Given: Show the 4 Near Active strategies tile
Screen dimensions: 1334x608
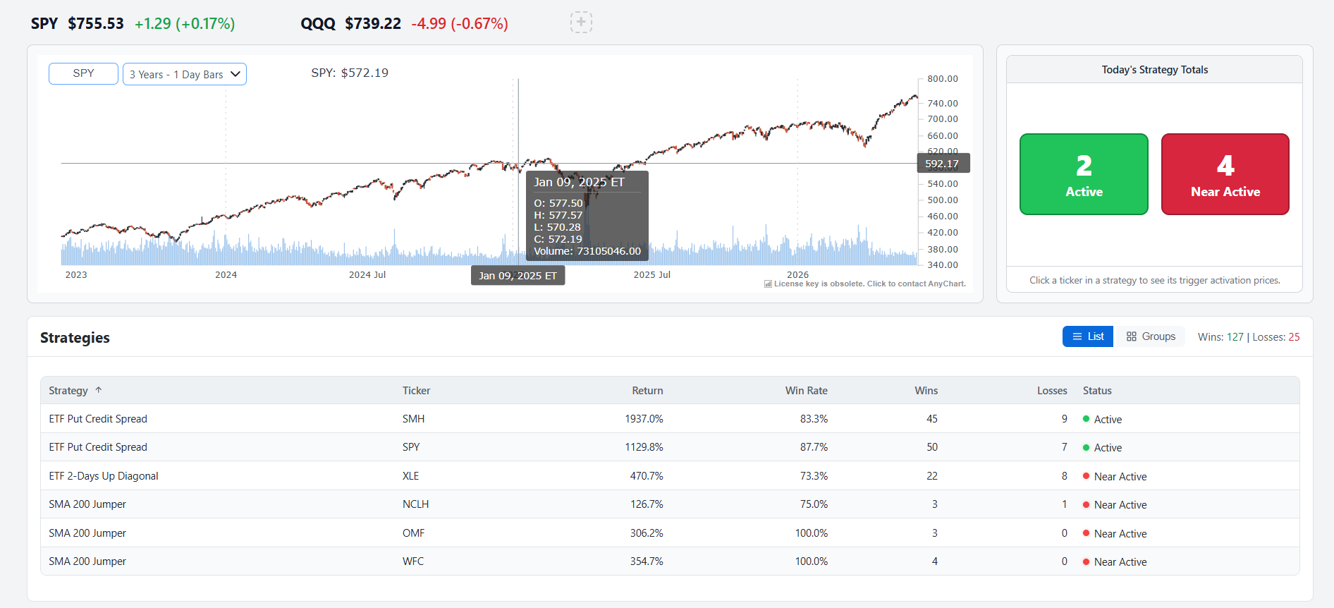Looking at the screenshot, I should click(x=1225, y=174).
